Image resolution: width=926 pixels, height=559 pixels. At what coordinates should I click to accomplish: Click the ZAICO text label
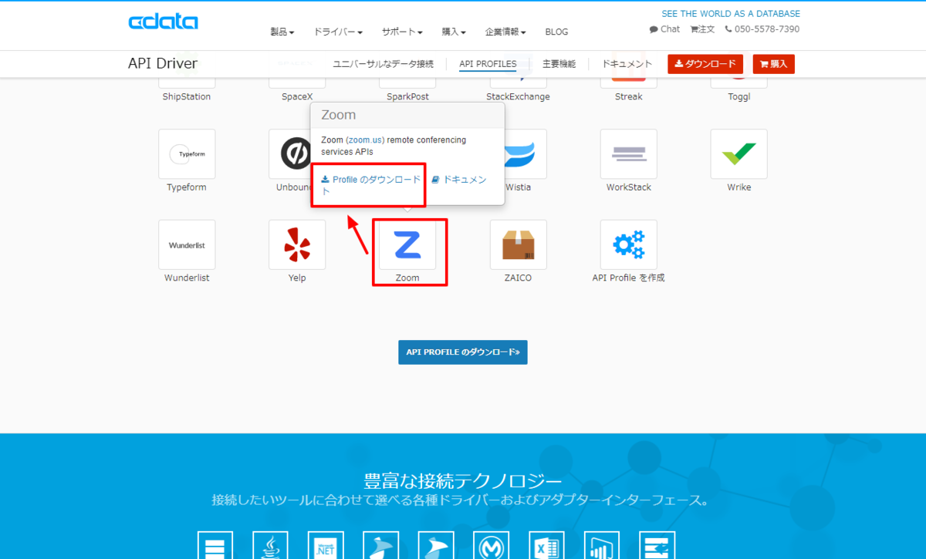tap(519, 278)
